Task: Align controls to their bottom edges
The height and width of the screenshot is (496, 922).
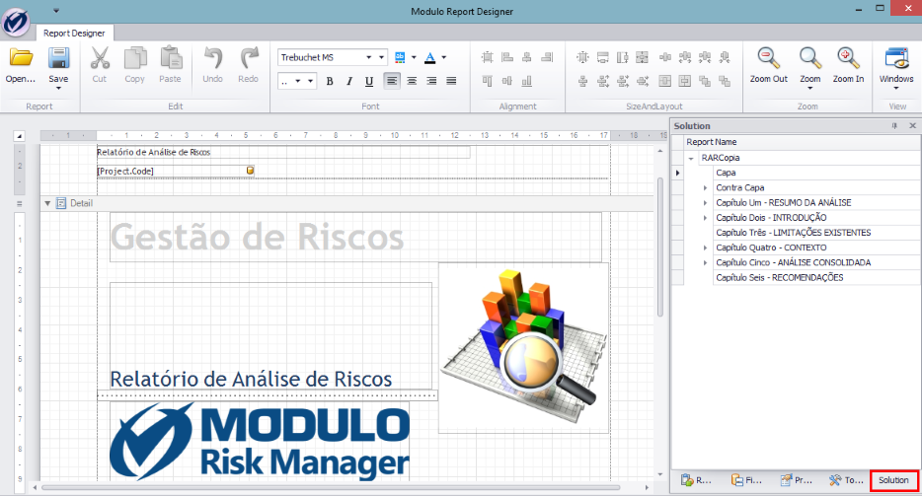Action: click(527, 81)
